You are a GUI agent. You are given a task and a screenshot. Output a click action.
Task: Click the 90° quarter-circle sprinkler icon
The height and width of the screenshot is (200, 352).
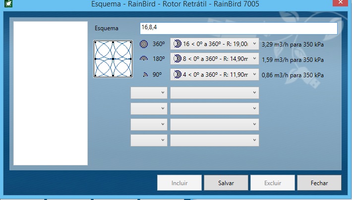coord(145,75)
